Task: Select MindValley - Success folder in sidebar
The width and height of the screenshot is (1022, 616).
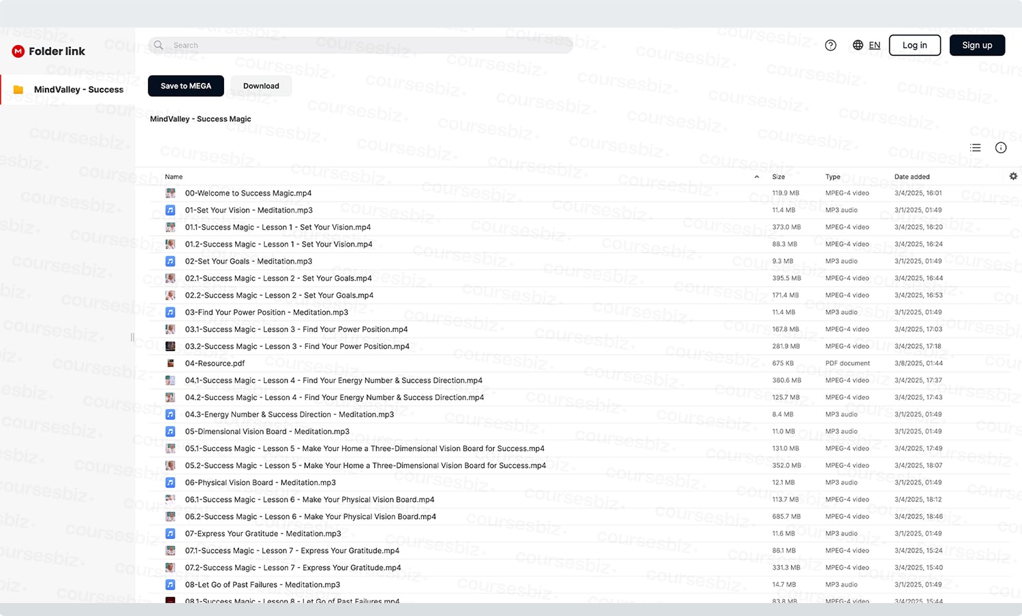Action: click(67, 89)
